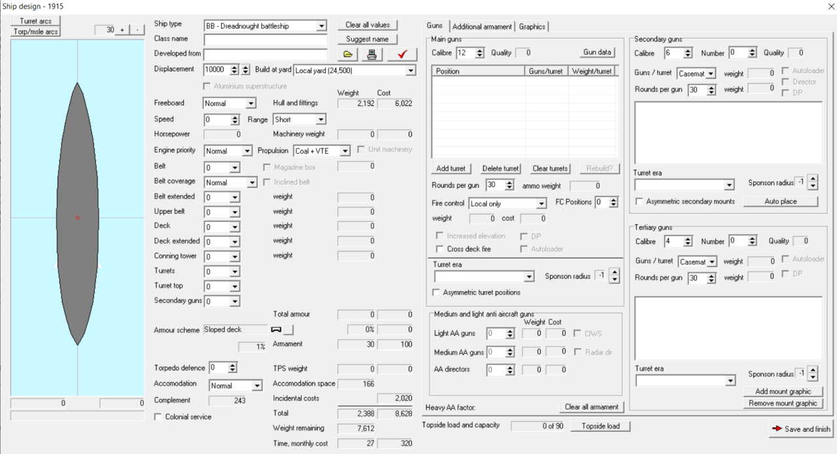This screenshot has width=837, height=454.
Task: Enable the Colonial service checkbox
Action: [x=158, y=417]
